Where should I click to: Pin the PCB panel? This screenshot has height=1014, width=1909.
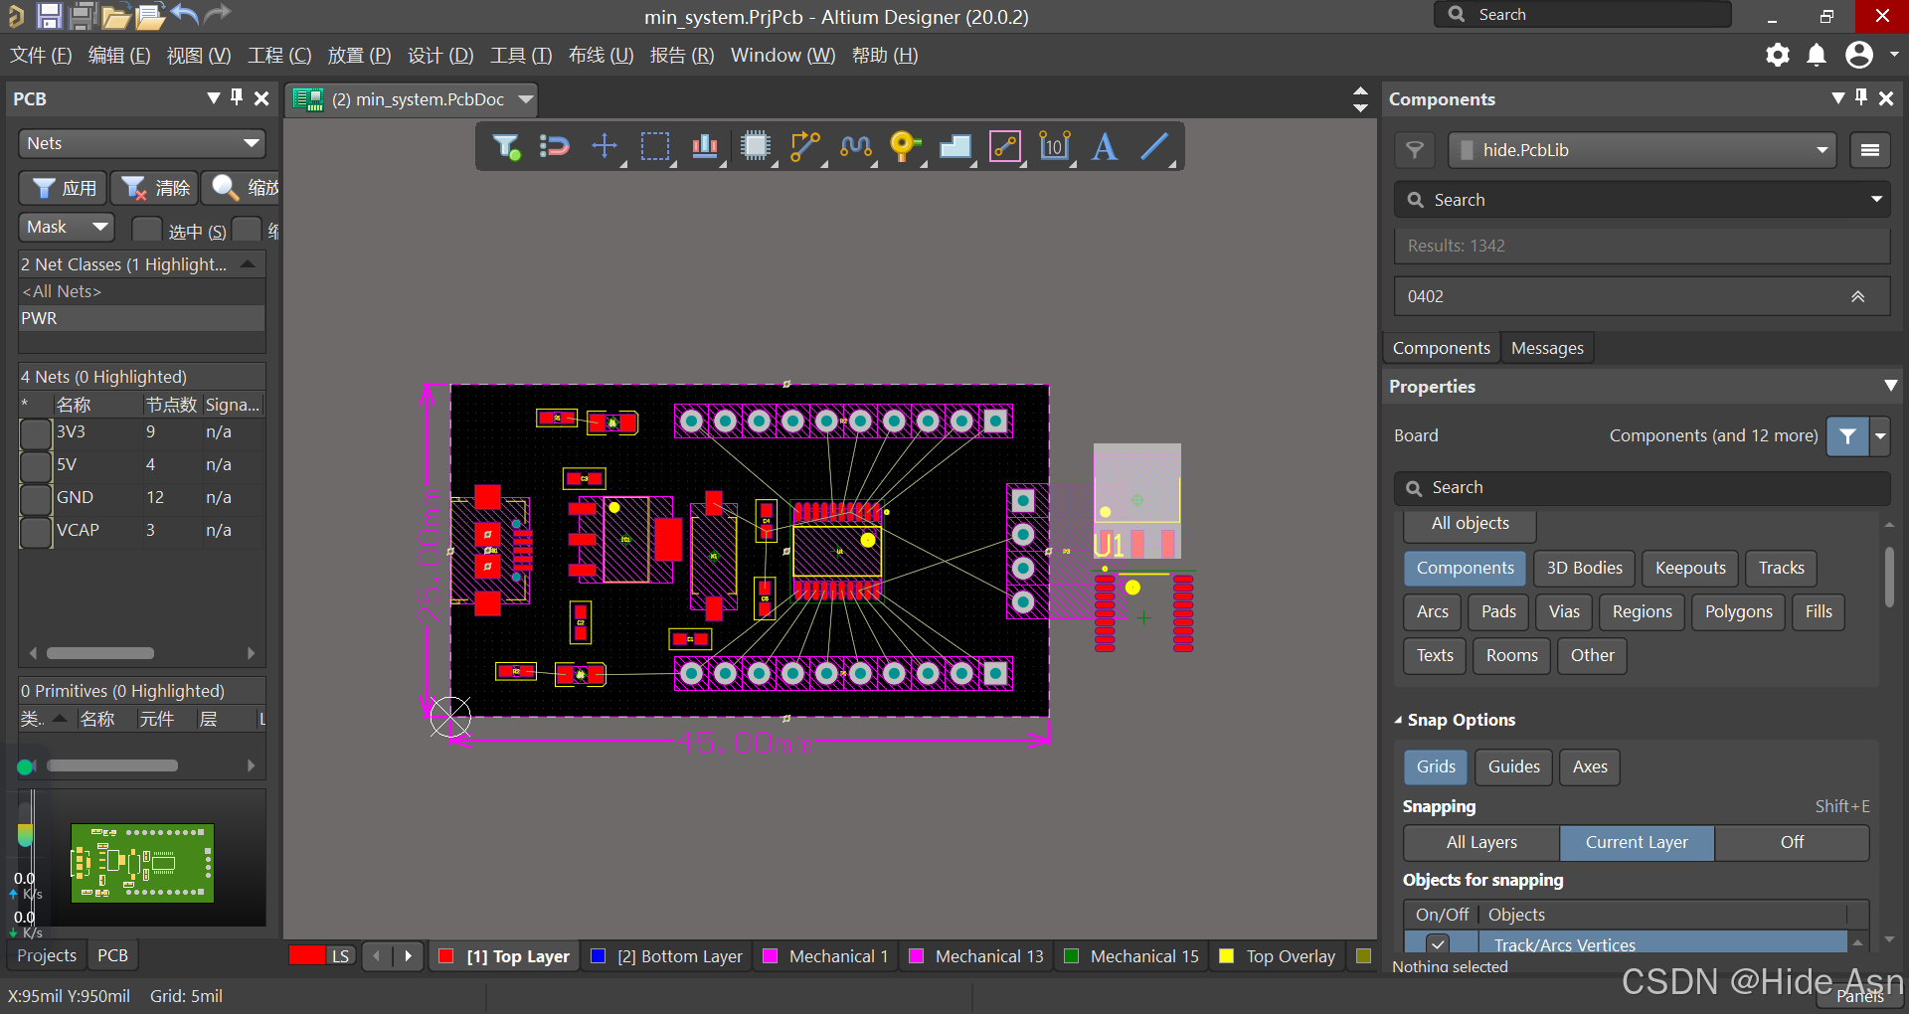[x=237, y=97]
